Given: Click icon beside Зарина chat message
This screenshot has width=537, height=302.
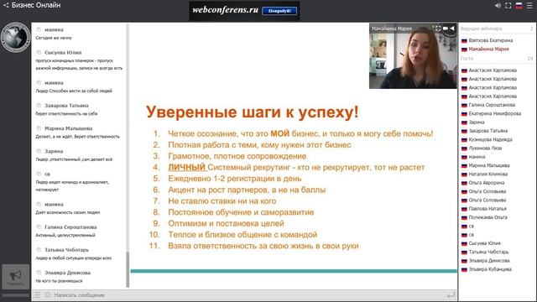Looking at the screenshot, I should tap(39, 151).
